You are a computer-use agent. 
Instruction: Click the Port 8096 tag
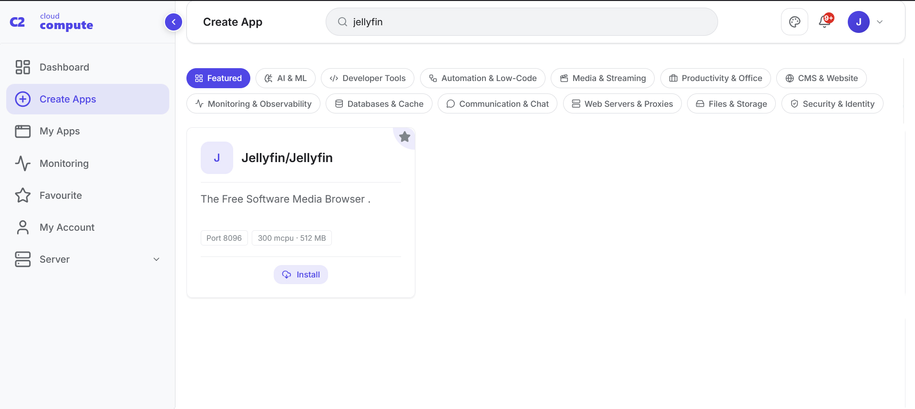[x=224, y=238]
